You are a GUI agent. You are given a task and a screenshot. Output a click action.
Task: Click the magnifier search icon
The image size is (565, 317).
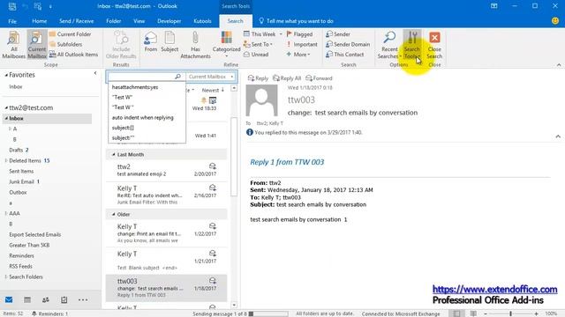177,77
